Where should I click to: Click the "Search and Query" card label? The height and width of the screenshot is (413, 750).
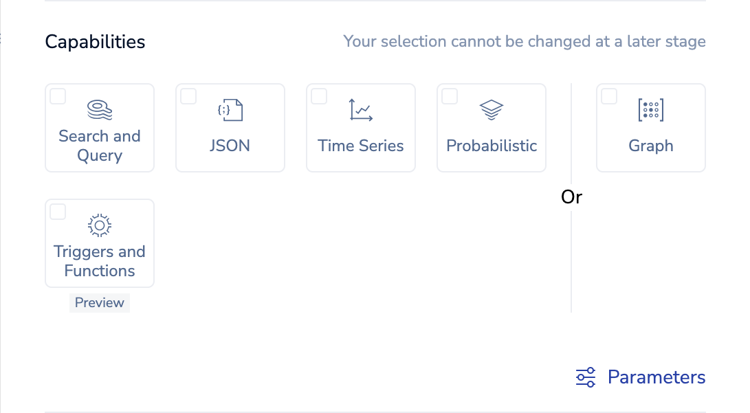(x=100, y=146)
